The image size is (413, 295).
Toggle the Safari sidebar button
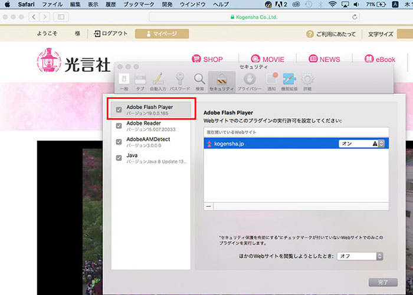coord(61,17)
